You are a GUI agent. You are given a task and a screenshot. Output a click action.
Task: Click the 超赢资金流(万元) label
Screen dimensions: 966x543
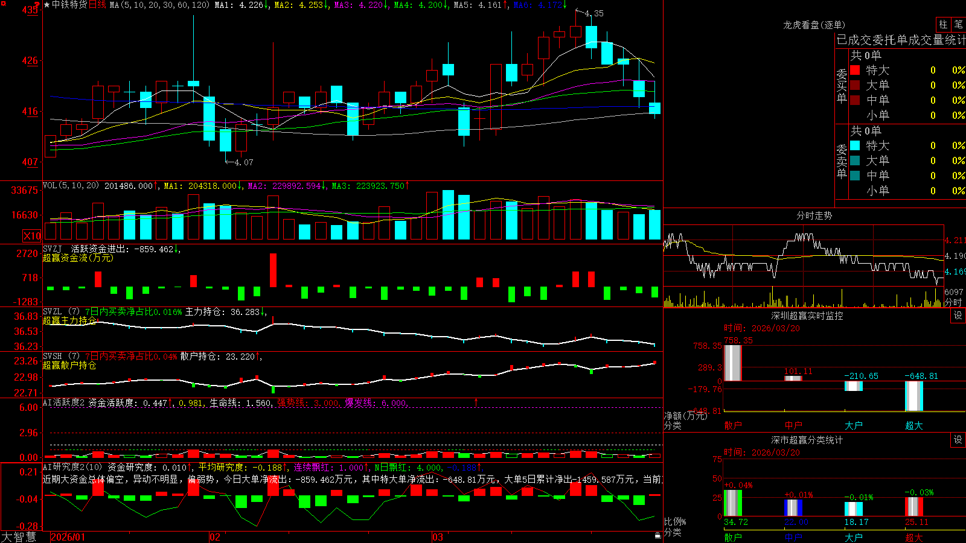click(78, 258)
